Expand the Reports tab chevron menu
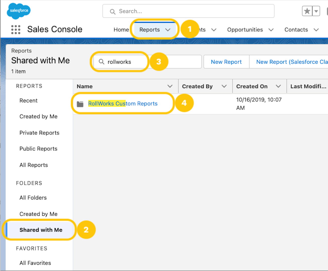Image resolution: width=328 pixels, height=271 pixels. pyautogui.click(x=168, y=30)
